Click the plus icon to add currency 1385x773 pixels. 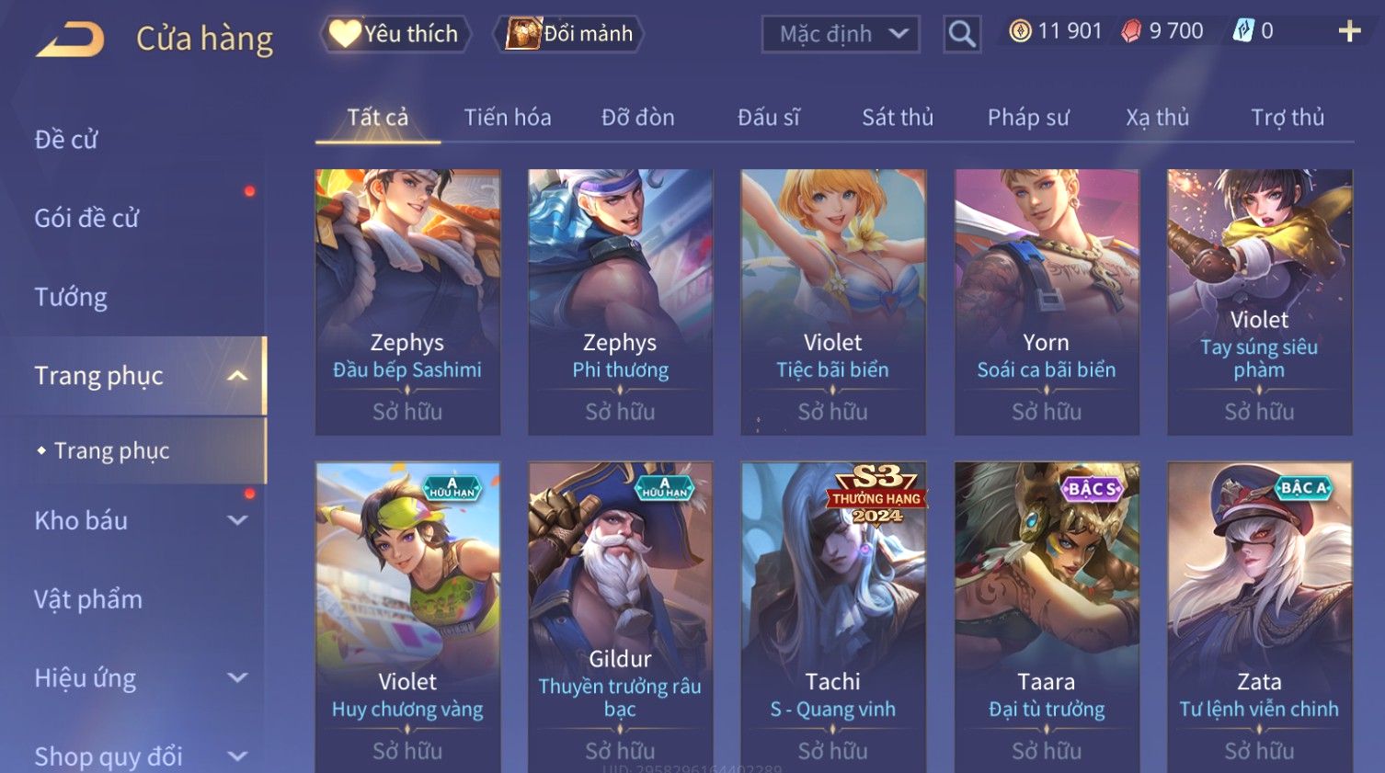(x=1349, y=31)
